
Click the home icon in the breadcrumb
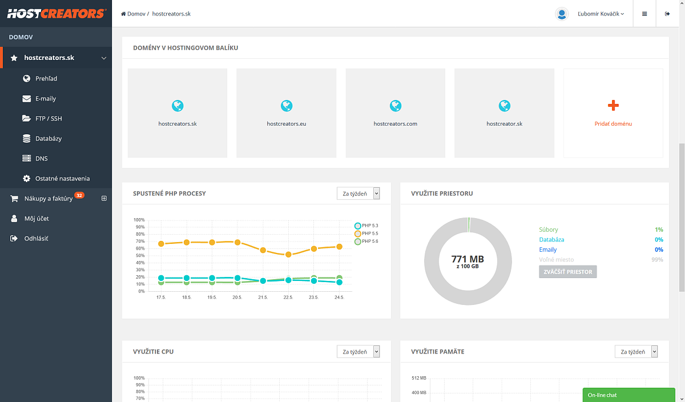pos(123,14)
